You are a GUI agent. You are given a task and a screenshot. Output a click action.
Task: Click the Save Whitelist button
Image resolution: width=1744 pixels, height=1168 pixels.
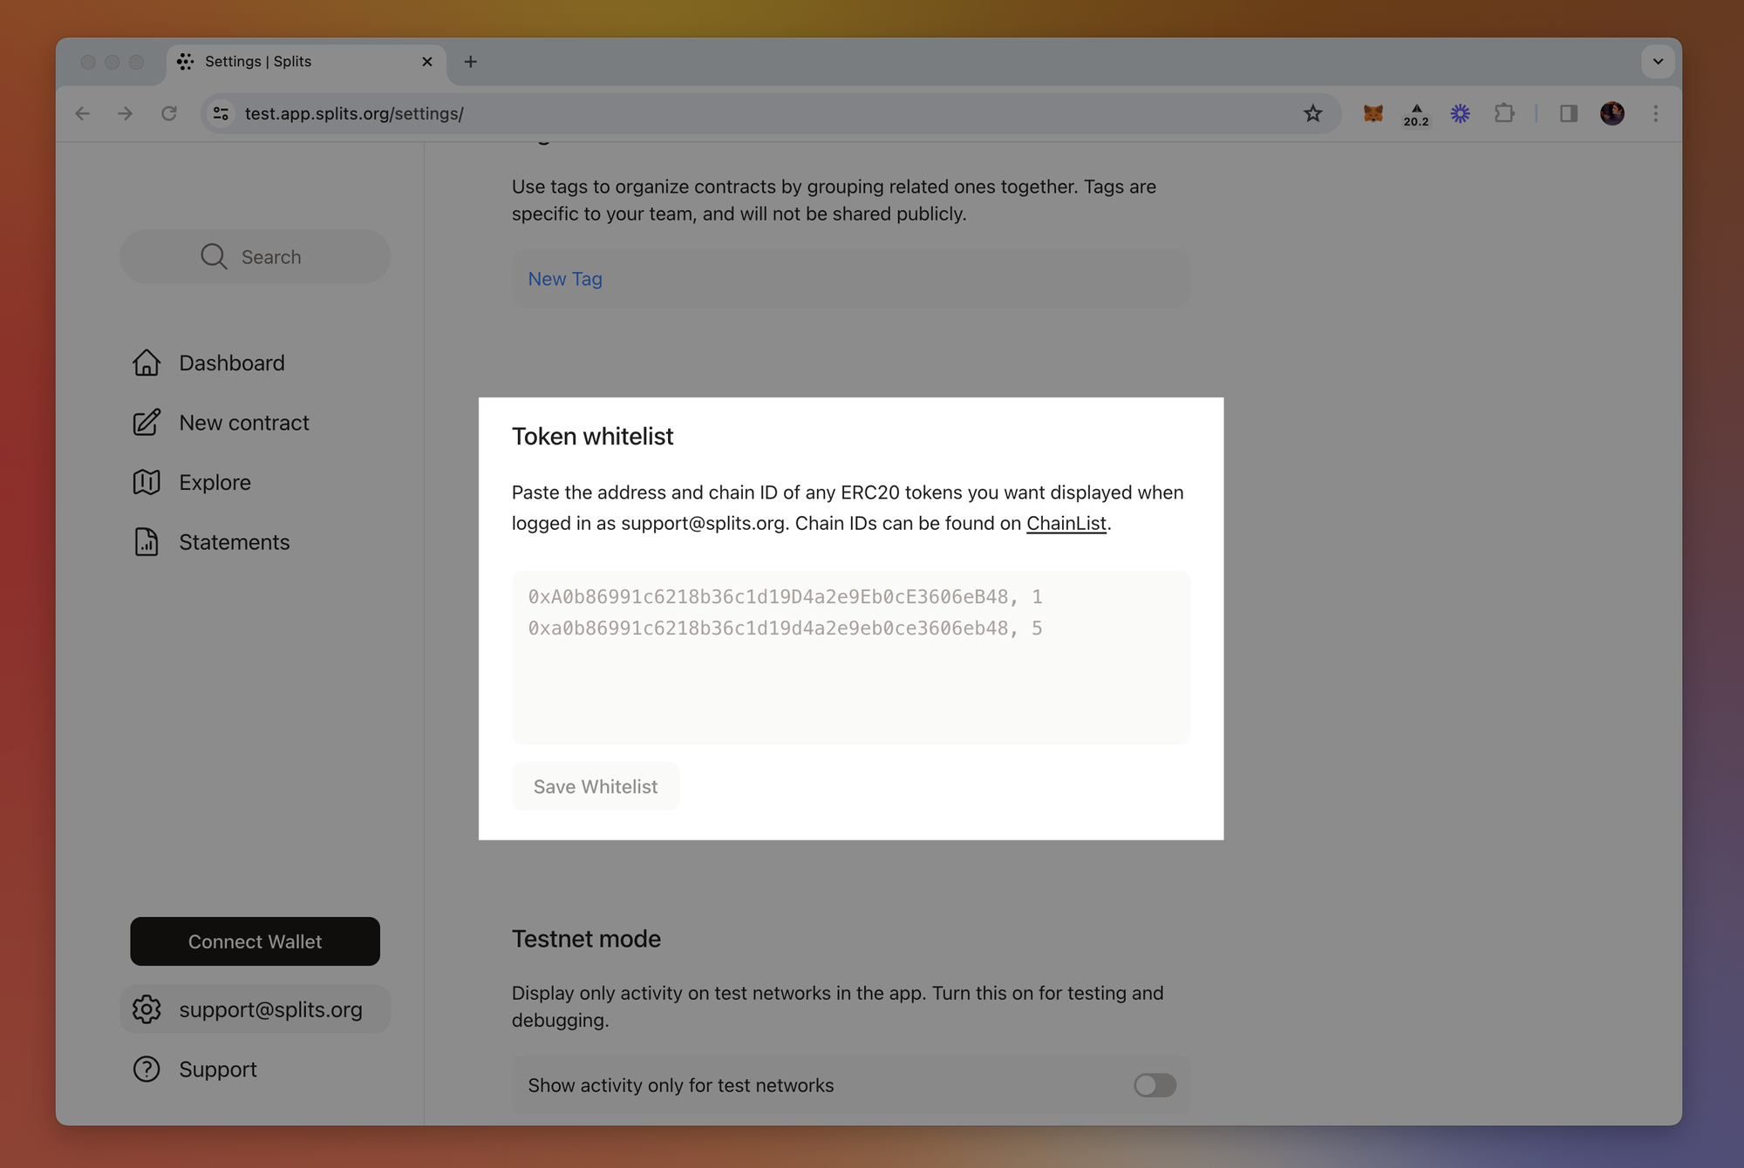(x=596, y=786)
